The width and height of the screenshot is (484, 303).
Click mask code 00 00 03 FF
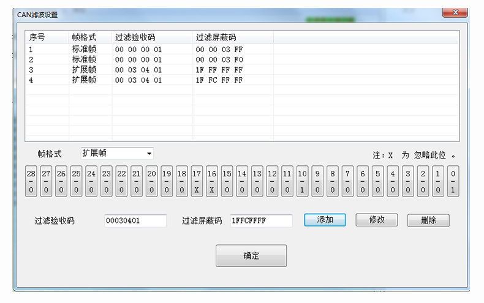219,50
